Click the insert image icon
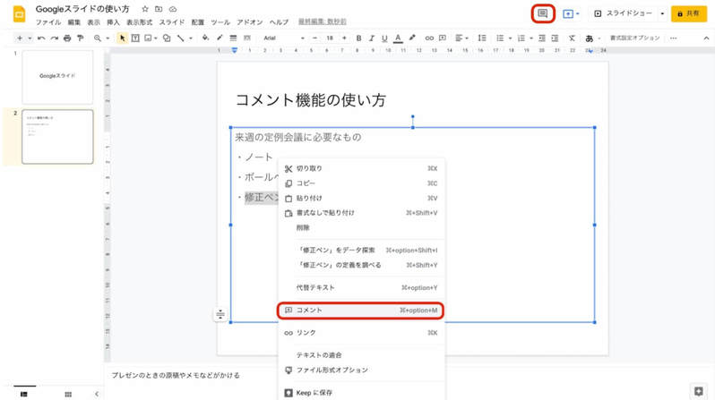This screenshot has width=715, height=400. pos(148,38)
